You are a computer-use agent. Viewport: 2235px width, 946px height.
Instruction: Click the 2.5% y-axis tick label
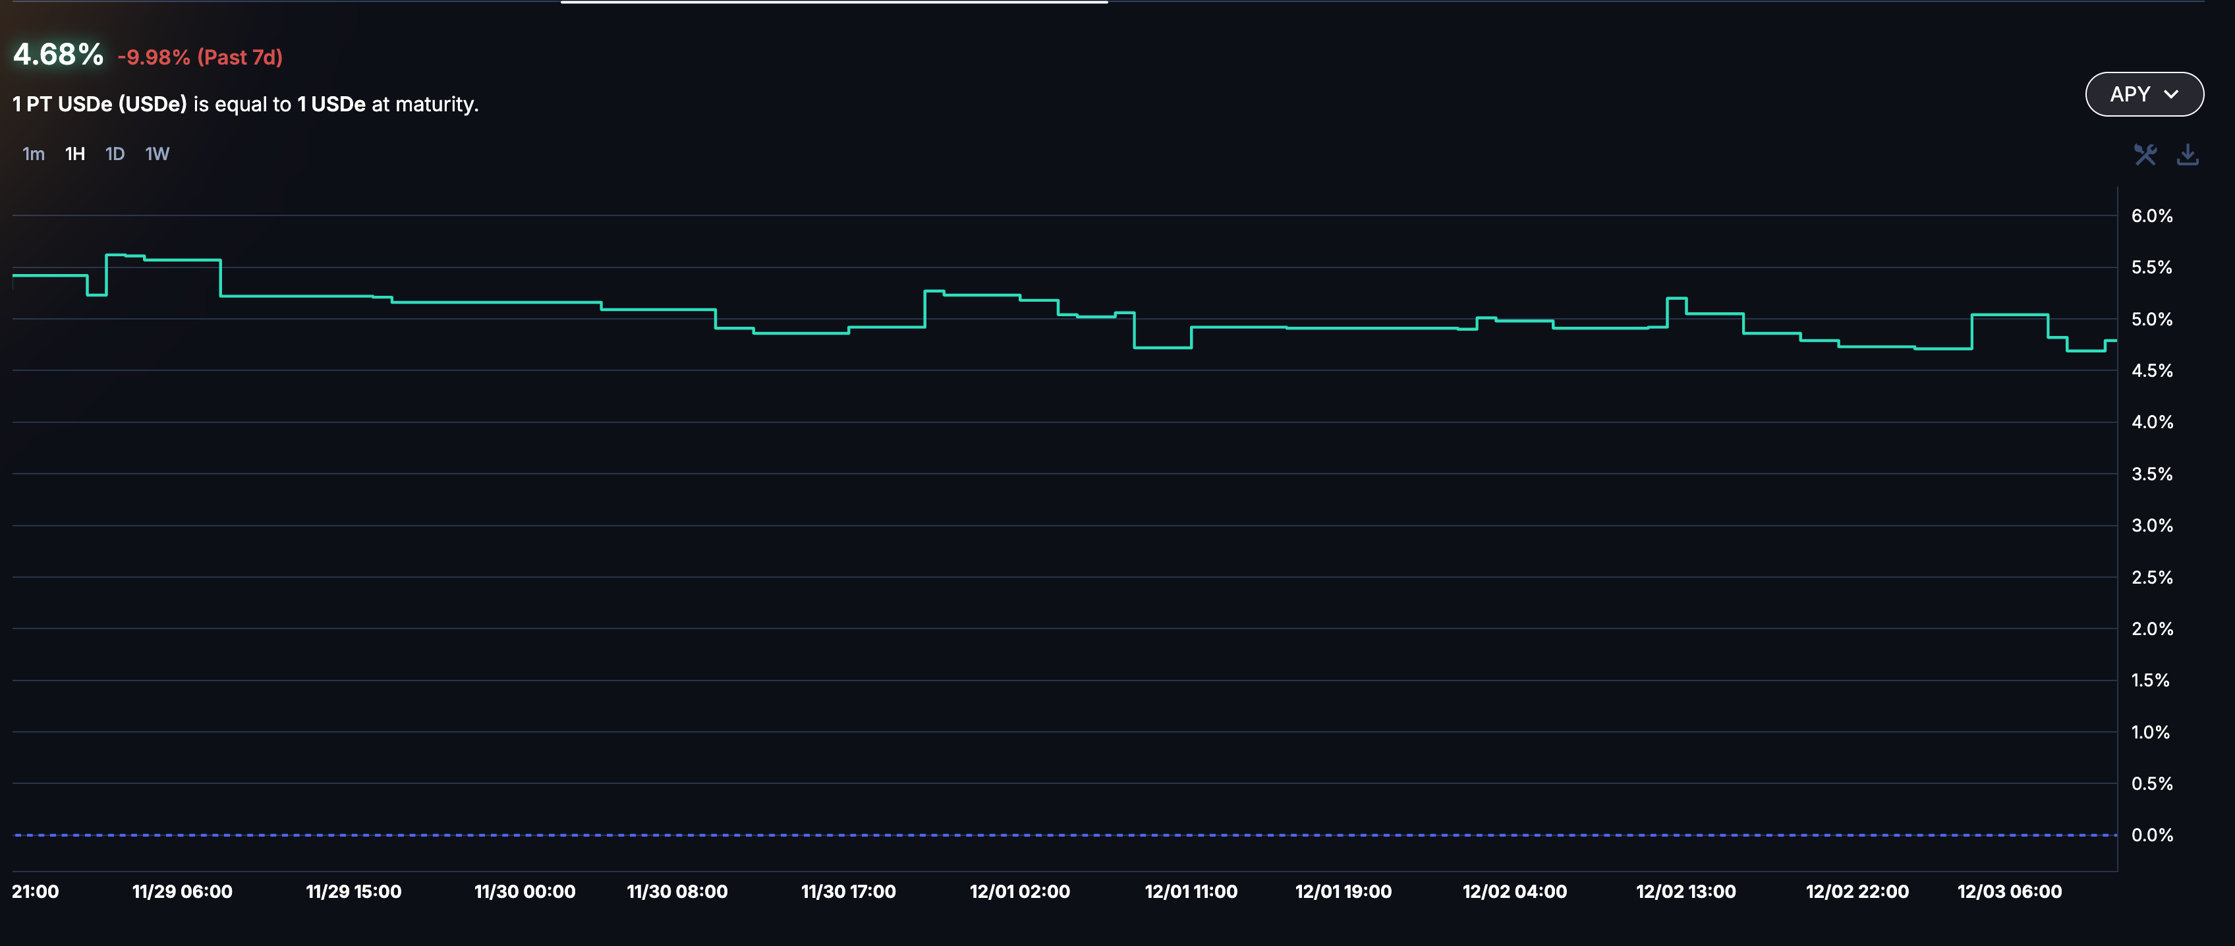click(2151, 578)
